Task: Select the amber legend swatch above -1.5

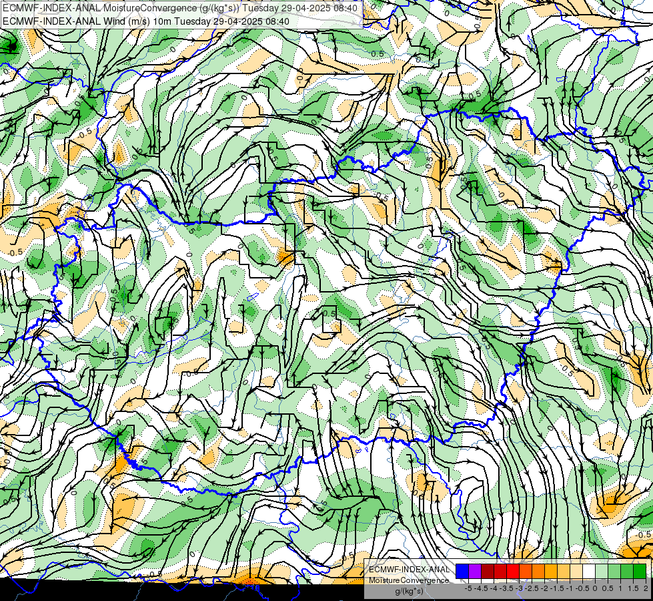Action: (551, 572)
